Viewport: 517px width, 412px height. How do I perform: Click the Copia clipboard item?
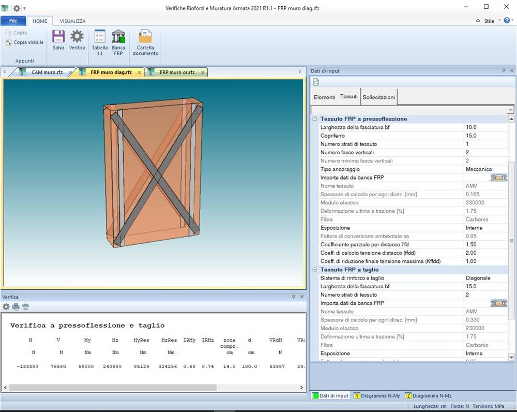point(16,33)
